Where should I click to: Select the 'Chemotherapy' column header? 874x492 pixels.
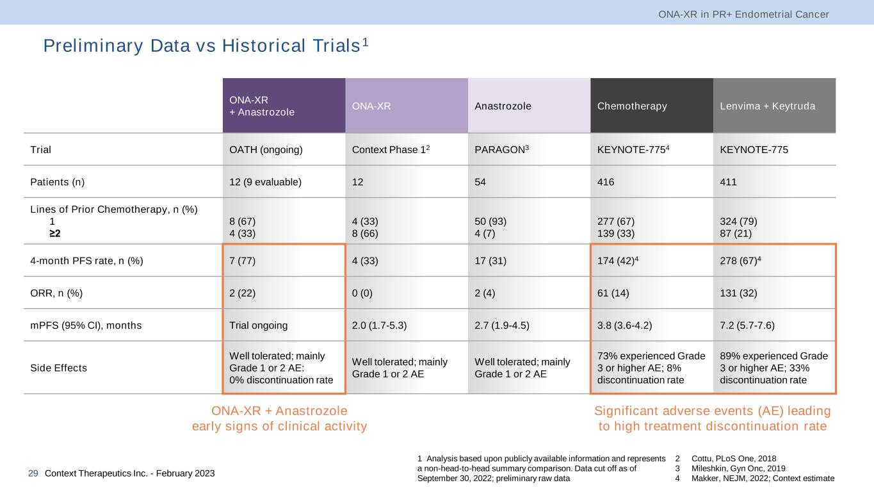click(x=652, y=106)
